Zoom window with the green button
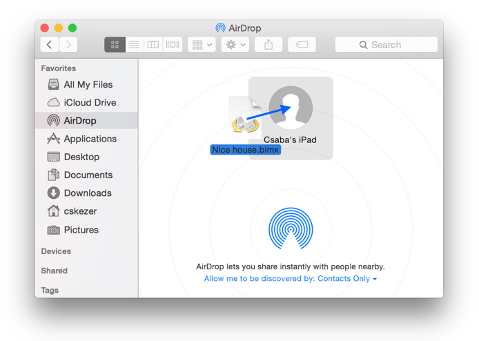 pos(72,28)
